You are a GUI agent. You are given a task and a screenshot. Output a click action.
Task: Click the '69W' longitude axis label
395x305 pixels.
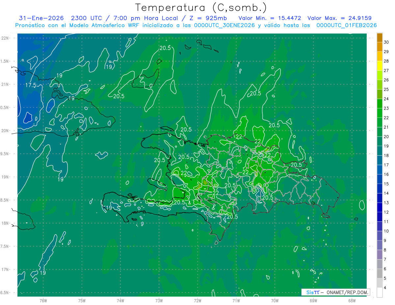pyautogui.click(x=313, y=300)
